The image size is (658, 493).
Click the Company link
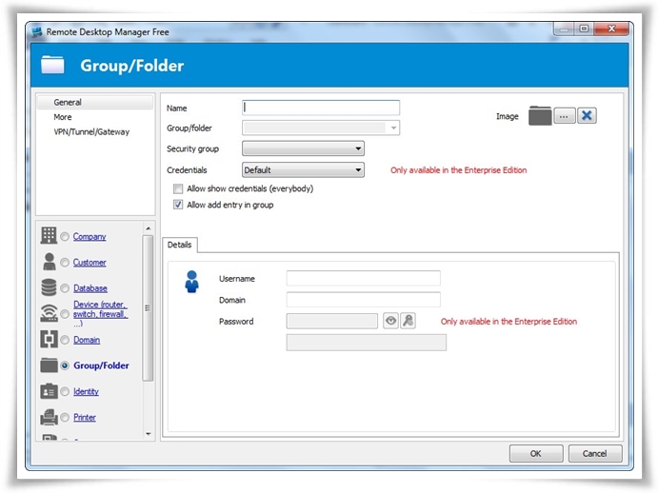pyautogui.click(x=90, y=237)
